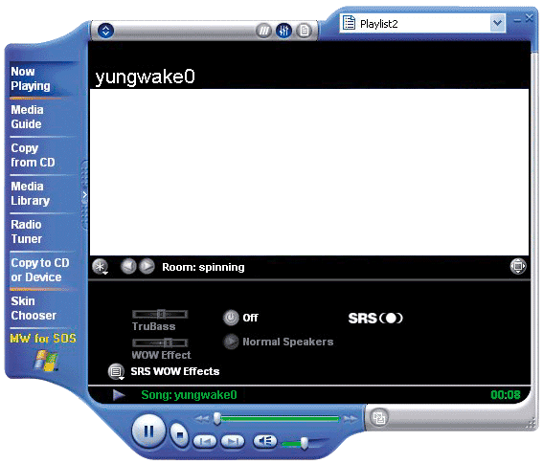This screenshot has height=464, width=543.
Task: Close the player window
Action: tap(530, 18)
